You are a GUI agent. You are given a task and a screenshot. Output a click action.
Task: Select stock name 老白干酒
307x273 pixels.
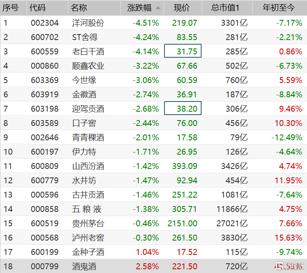[88, 52]
